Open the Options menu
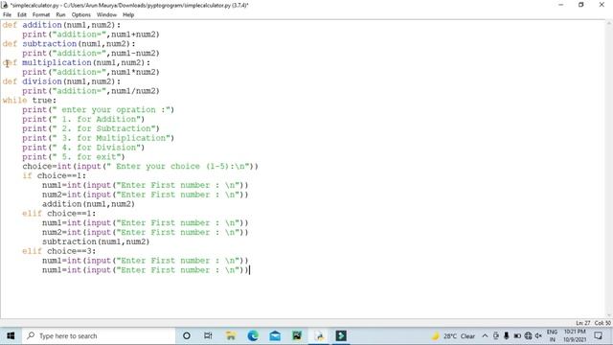This screenshot has height=345, width=613. 80,14
